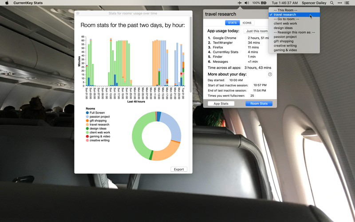Click the Full Screen legend dot
Image resolution: width=355 pixels, height=222 pixels.
click(x=87, y=113)
